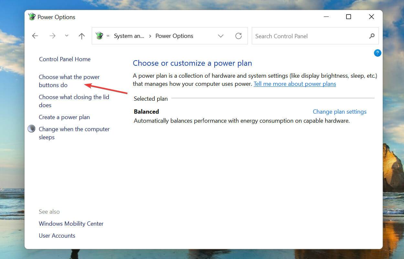Screen dimensions: 404x259
Task: Click the forward navigation arrow
Action: pos(52,36)
